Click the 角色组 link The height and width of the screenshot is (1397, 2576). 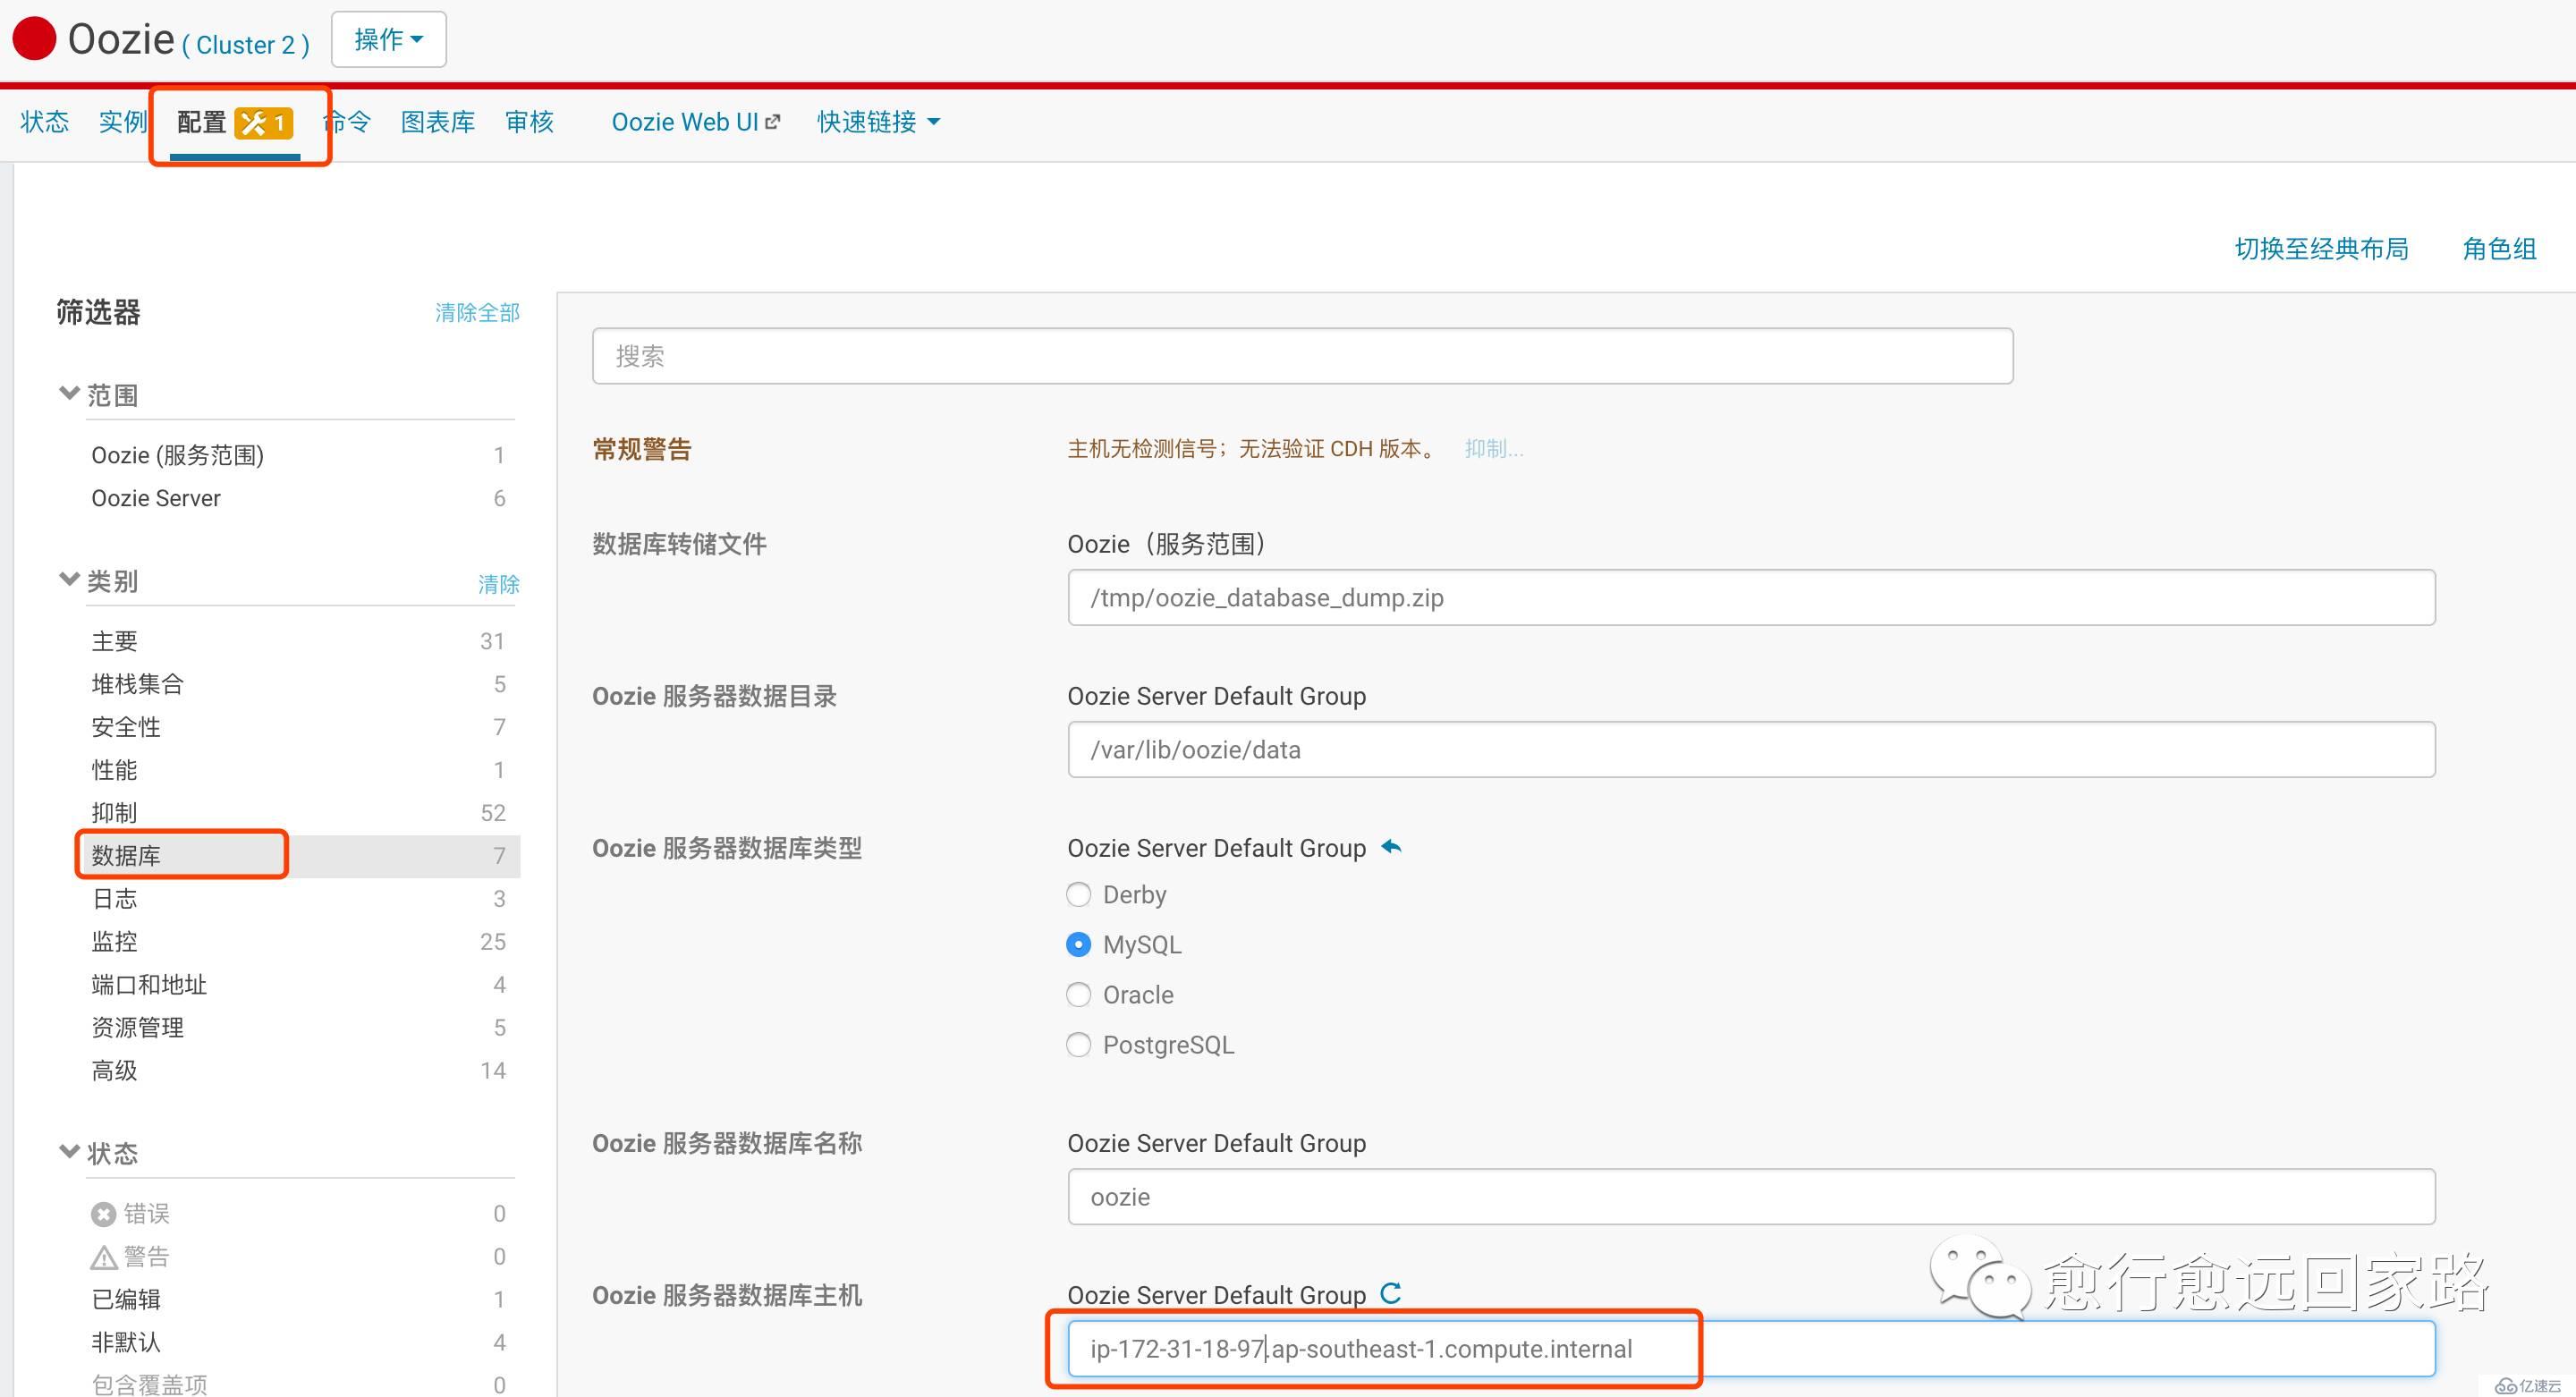(2499, 249)
